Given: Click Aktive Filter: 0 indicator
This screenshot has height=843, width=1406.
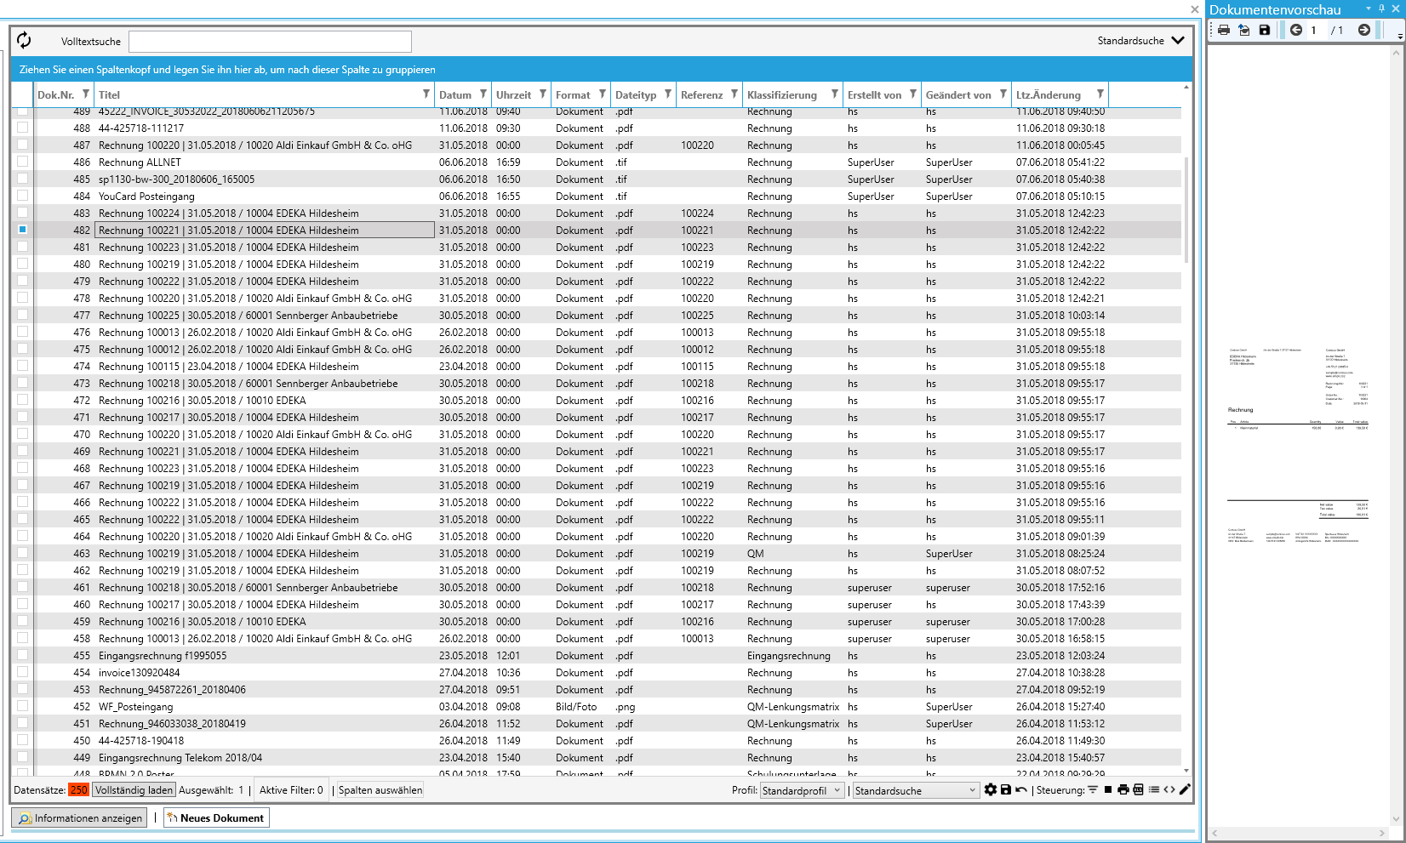Looking at the screenshot, I should point(291,790).
